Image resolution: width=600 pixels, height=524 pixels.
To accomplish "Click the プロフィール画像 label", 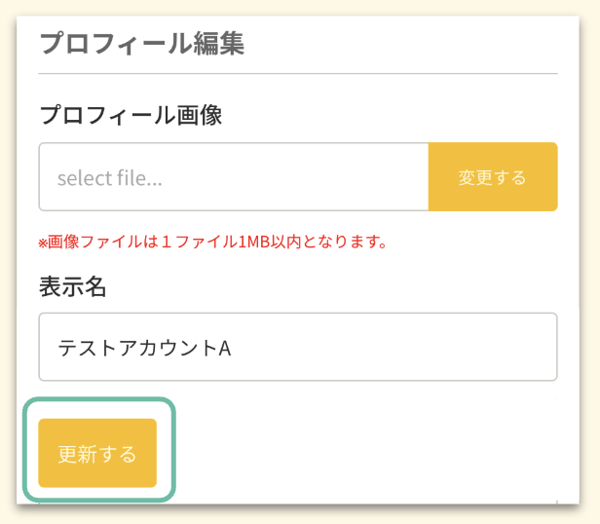I will point(131,115).
